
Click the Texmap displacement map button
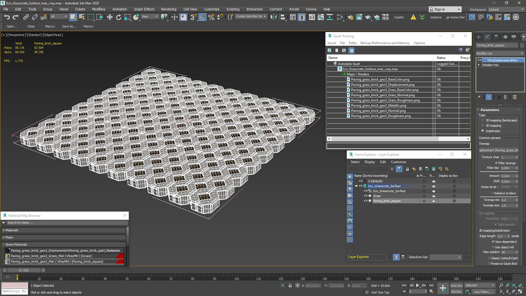[x=499, y=150]
